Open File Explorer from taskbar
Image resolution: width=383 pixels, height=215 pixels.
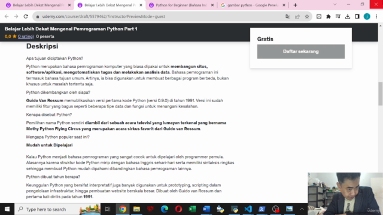click(x=136, y=209)
